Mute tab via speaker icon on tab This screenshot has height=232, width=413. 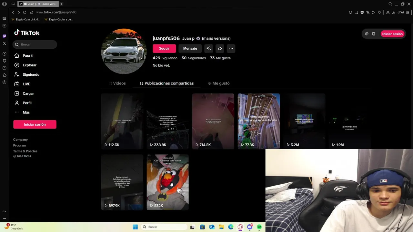click(x=25, y=4)
